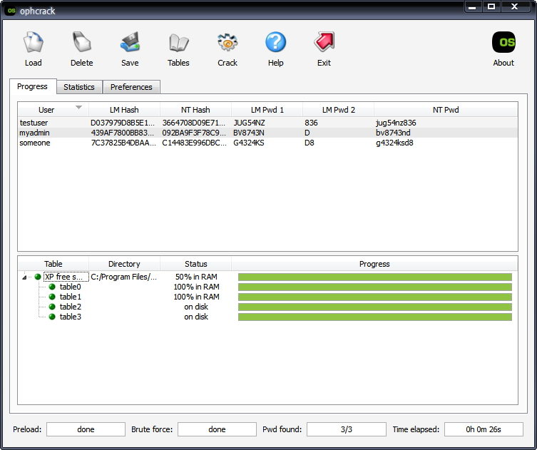The height and width of the screenshot is (450, 537).
Task: Click LM hash D037979D8B5E1...
Action: 123,123
